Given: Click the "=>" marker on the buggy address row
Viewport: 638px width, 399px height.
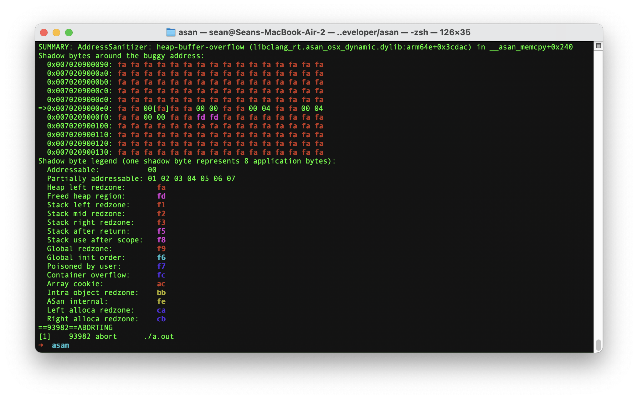Looking at the screenshot, I should (x=42, y=108).
